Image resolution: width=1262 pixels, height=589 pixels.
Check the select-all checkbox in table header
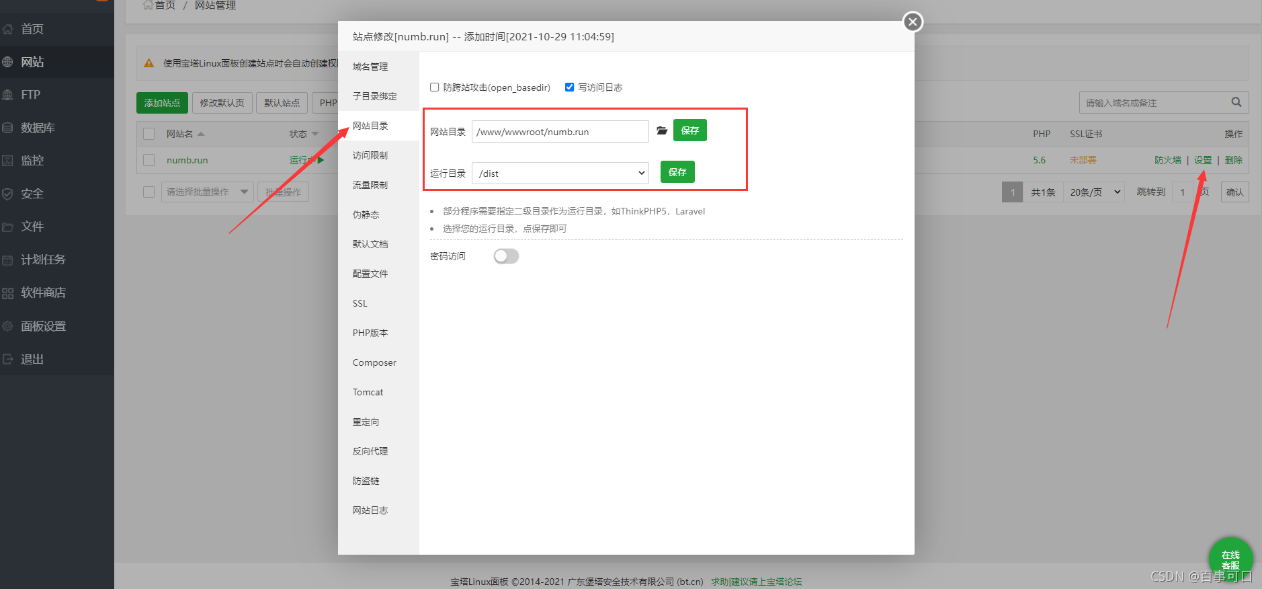(149, 134)
